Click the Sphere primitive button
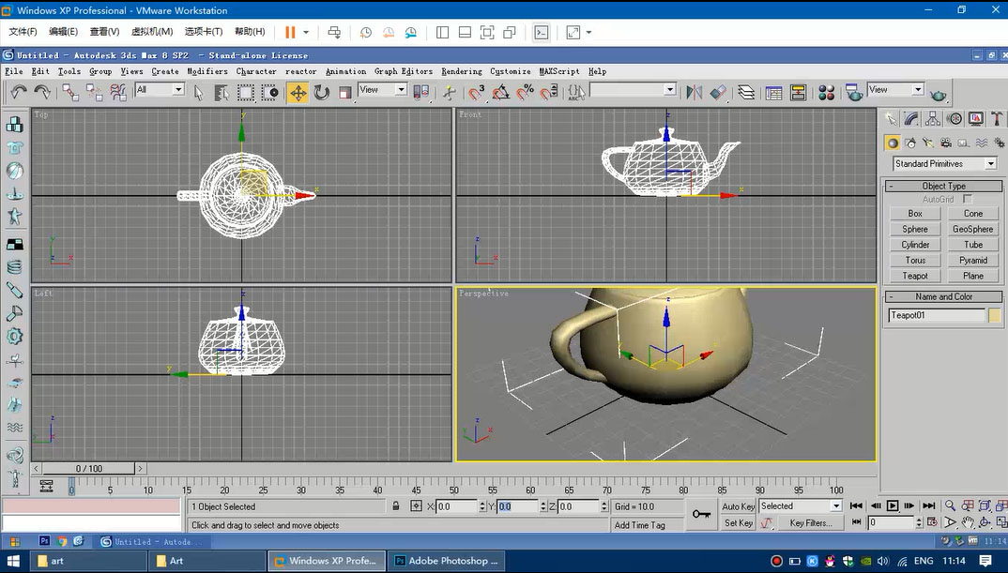This screenshot has width=1008, height=573. [915, 230]
